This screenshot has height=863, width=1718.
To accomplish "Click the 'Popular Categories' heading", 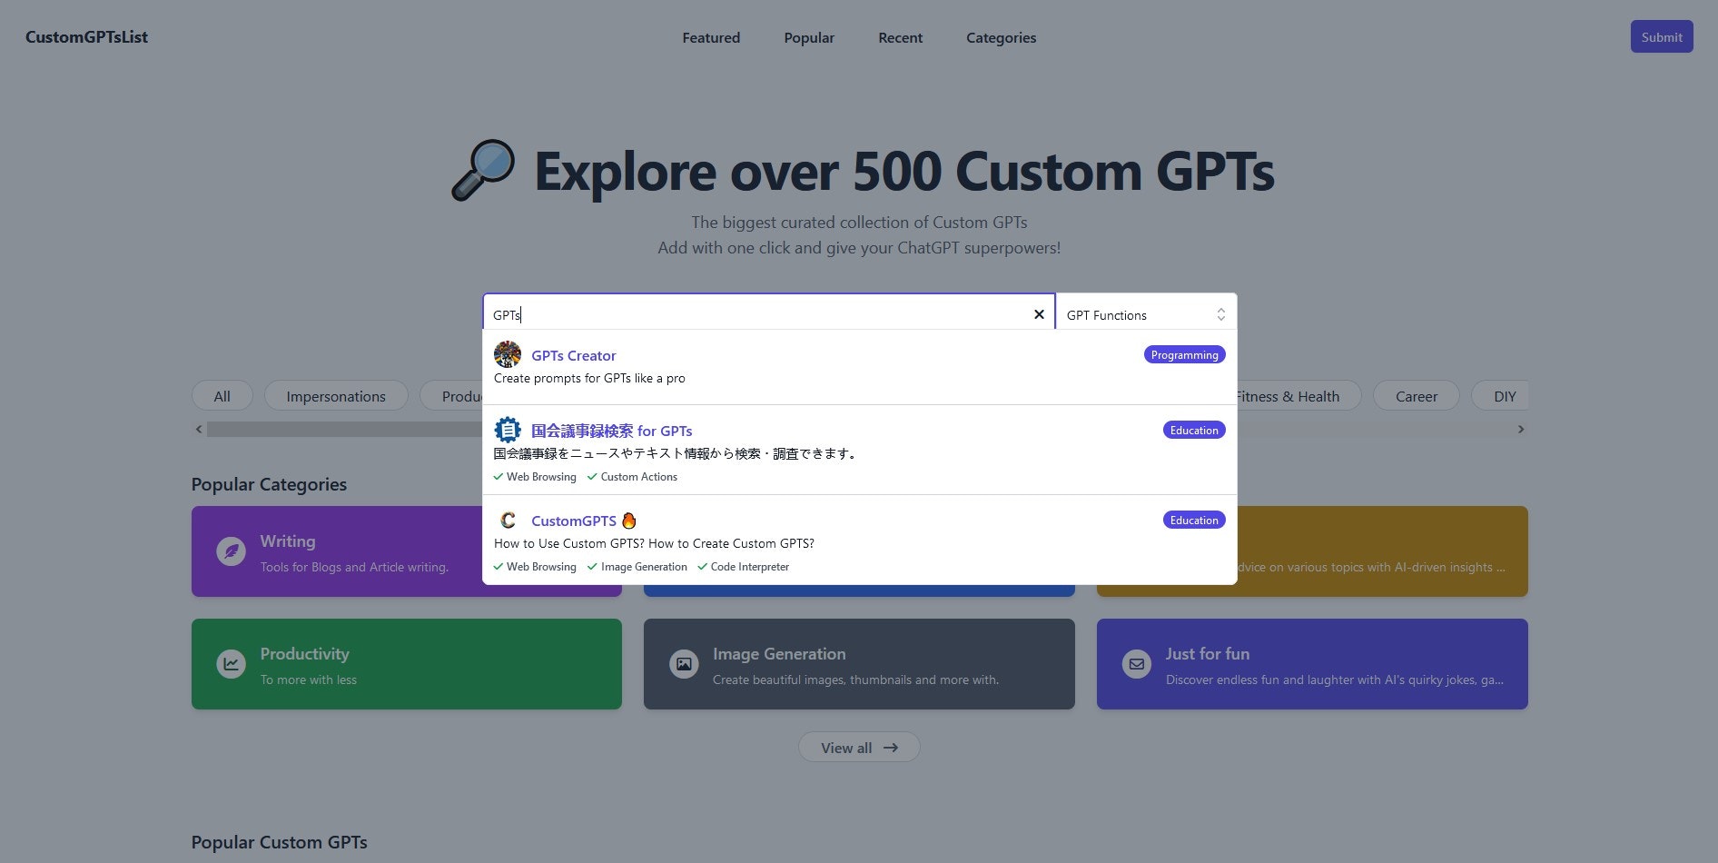I will [269, 484].
